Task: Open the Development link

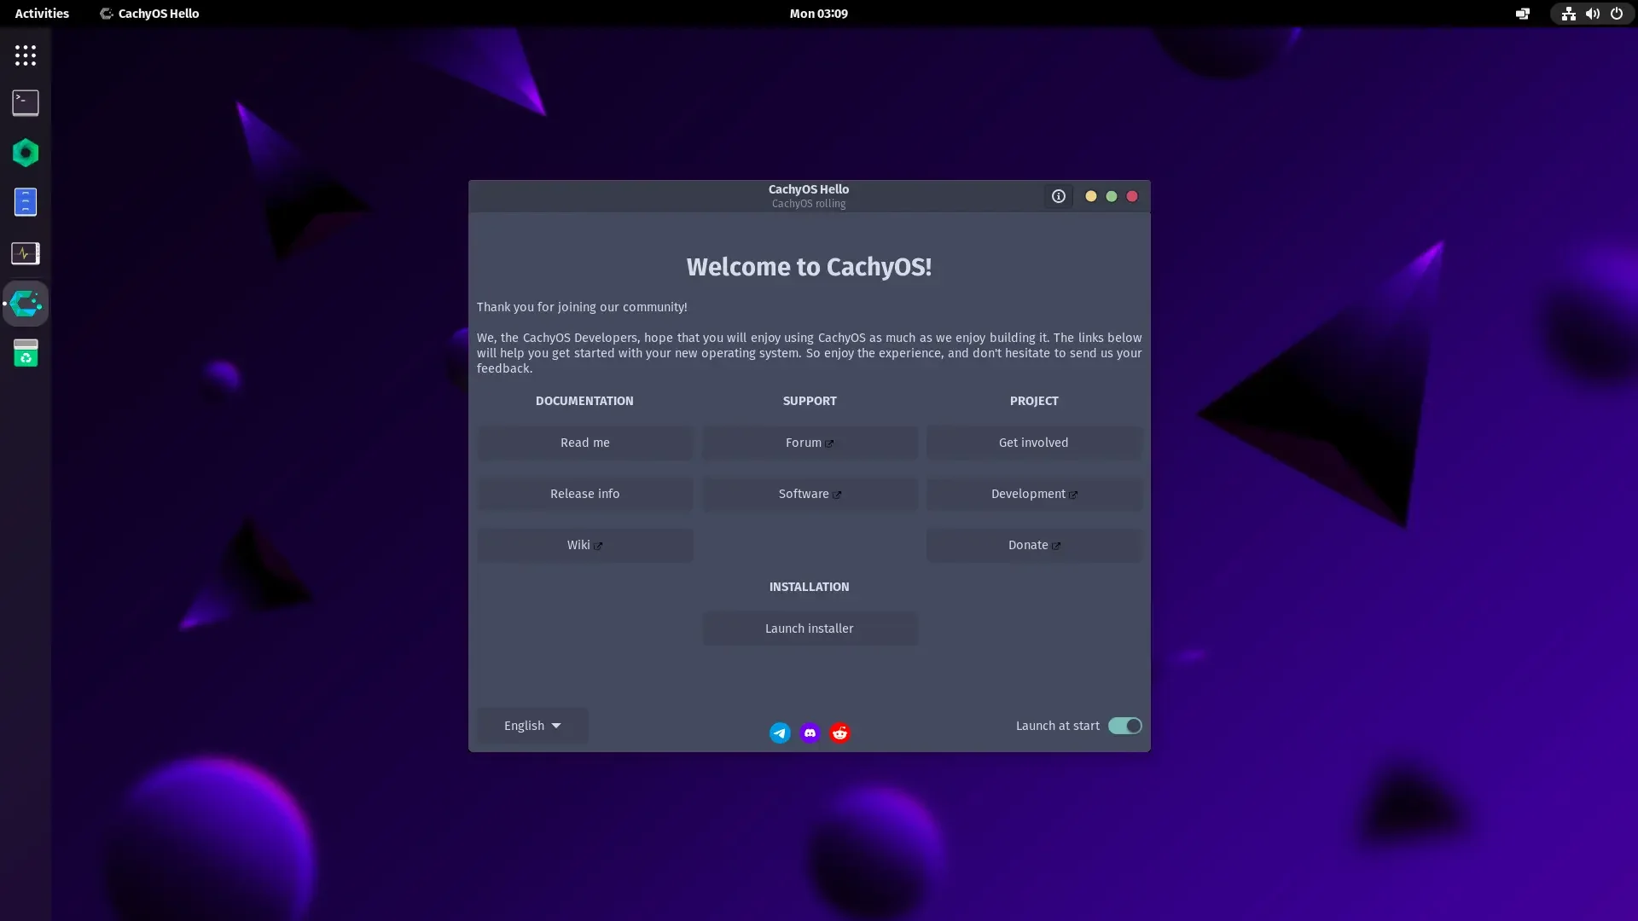Action: [1033, 494]
